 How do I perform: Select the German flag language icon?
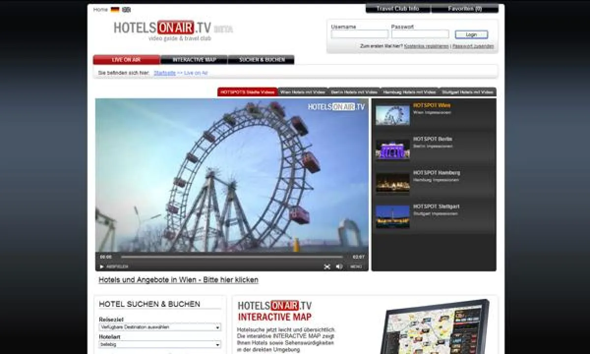[x=115, y=9]
